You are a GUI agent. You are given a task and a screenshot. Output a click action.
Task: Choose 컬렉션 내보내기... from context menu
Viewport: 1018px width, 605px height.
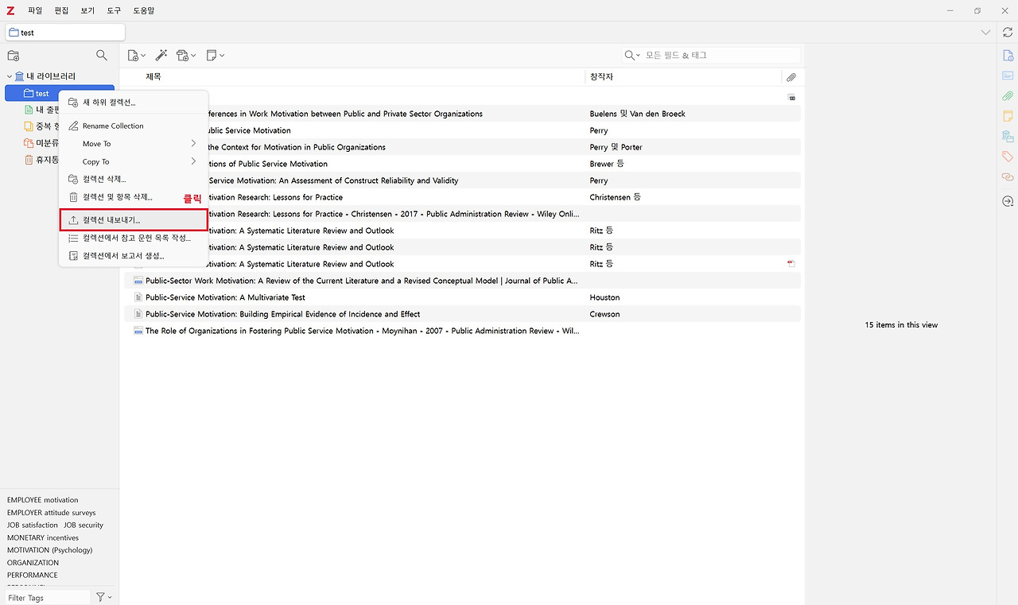pyautogui.click(x=134, y=220)
